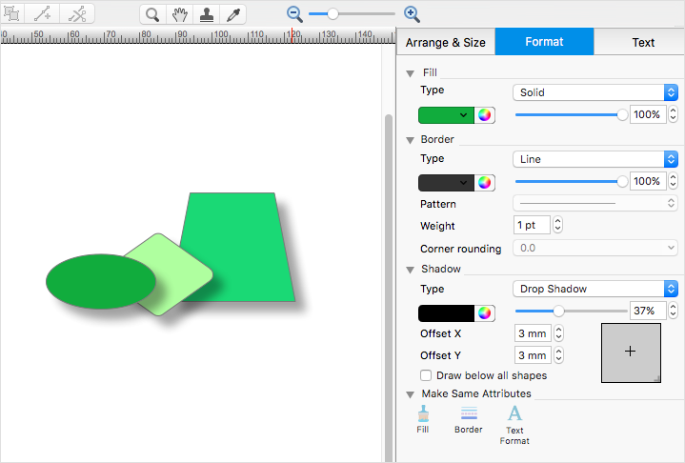Click the zoom out magnifier icon
This screenshot has width=685, height=463.
[x=295, y=14]
